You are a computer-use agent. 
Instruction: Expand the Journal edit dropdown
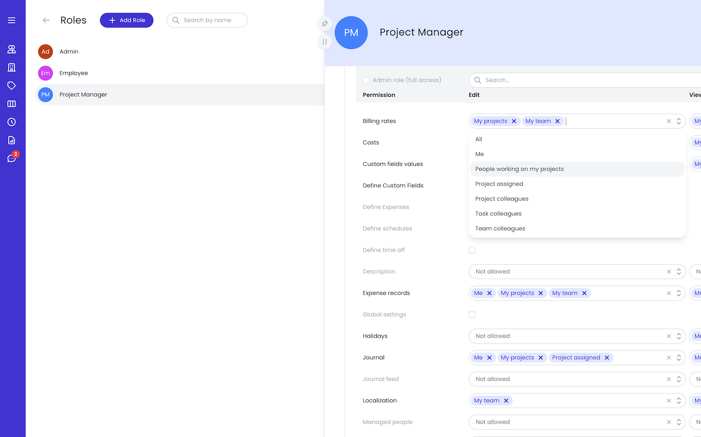click(x=679, y=357)
